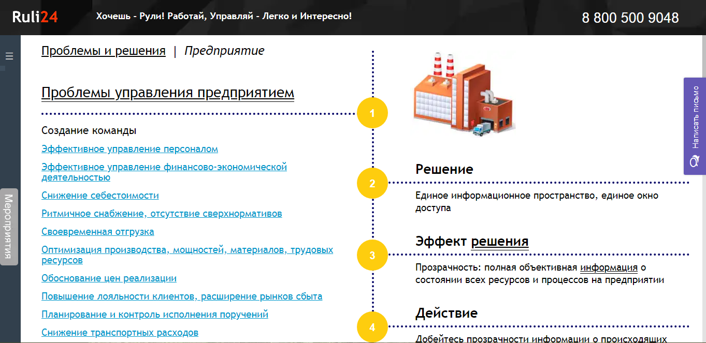The image size is (706, 343).
Task: Select the yellow circle numbered 3
Action: (x=372, y=255)
